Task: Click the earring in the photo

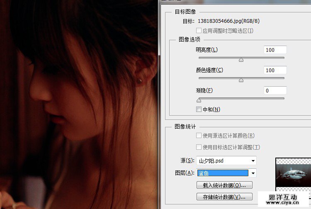Action: click(141, 79)
